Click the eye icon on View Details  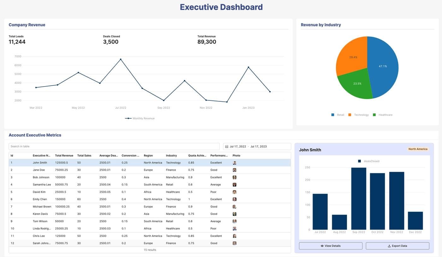click(x=322, y=245)
